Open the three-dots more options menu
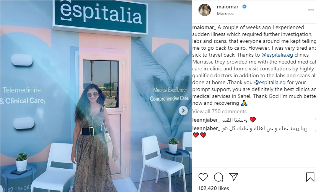Image resolution: width=316 pixels, height=192 pixels. (x=311, y=10)
